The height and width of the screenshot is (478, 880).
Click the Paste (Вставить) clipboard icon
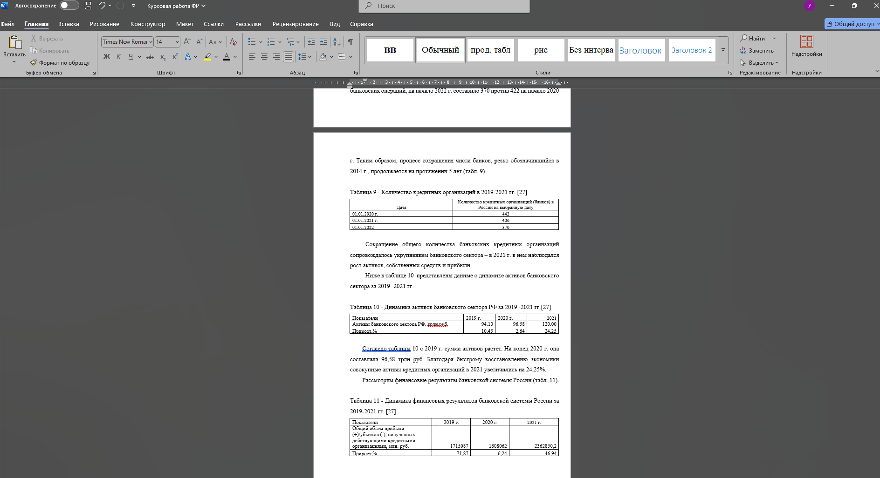(14, 42)
